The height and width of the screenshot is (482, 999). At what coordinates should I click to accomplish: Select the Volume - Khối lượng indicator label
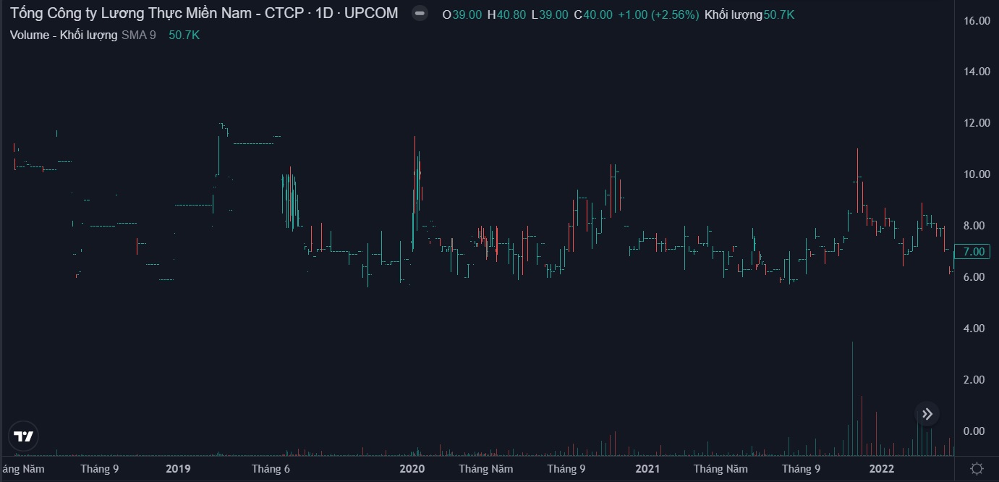pos(64,35)
